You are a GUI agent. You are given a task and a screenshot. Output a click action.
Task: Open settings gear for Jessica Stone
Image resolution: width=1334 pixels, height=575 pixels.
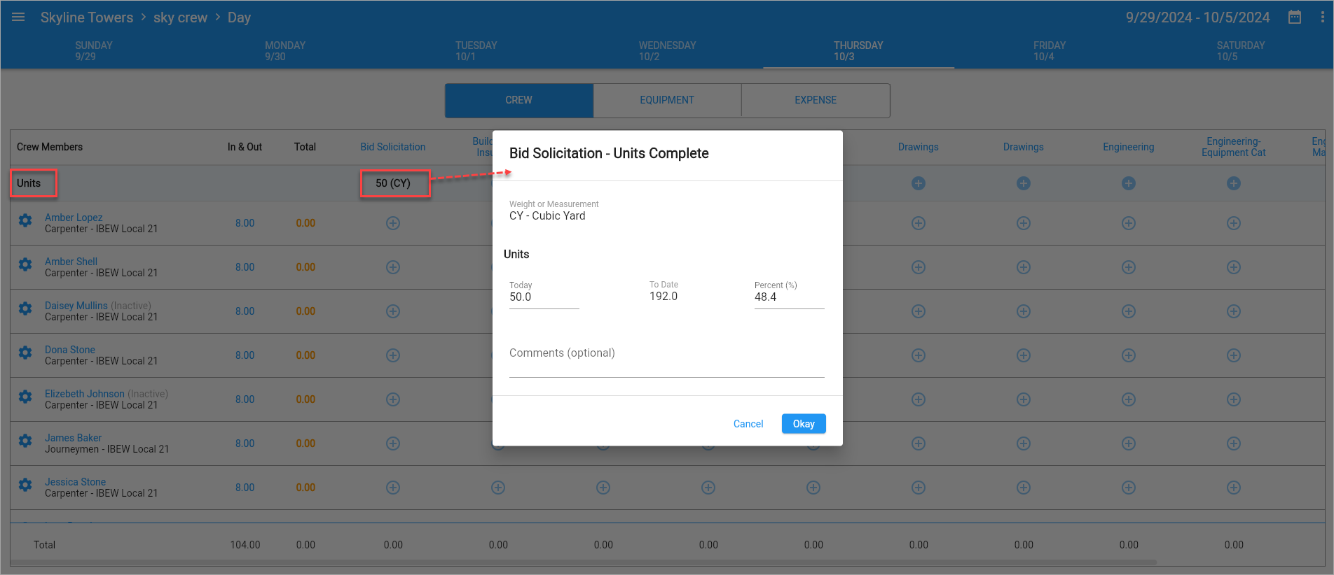[x=25, y=485]
